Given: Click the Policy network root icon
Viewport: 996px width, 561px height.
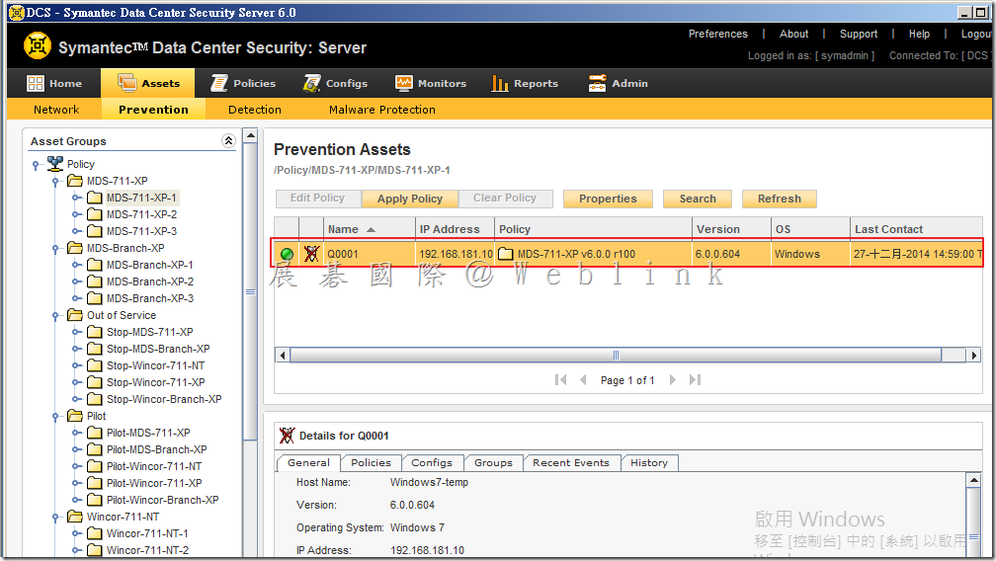Looking at the screenshot, I should 55,164.
